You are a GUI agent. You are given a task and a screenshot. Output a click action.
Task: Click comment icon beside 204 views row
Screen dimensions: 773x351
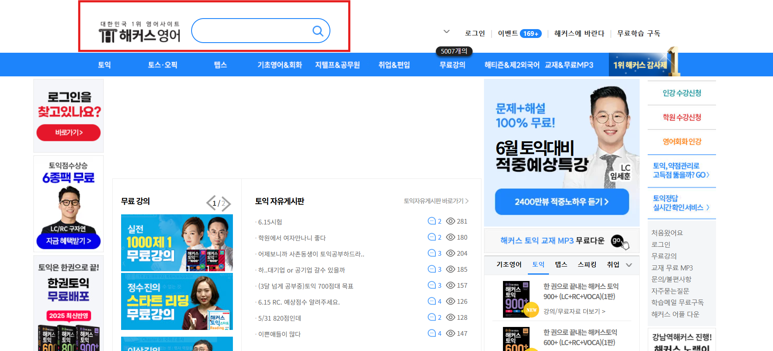[432, 253]
